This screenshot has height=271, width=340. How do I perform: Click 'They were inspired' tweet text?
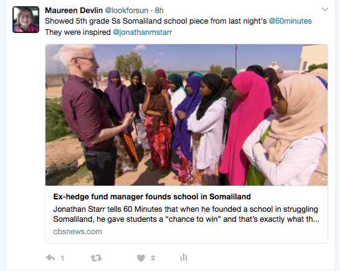[x=78, y=32]
